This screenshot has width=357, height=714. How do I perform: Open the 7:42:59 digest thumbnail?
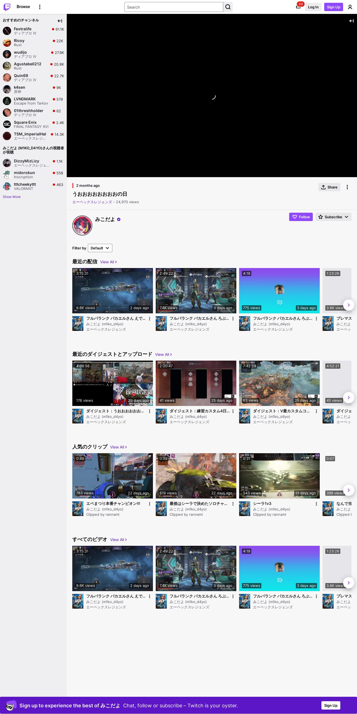[x=279, y=383]
